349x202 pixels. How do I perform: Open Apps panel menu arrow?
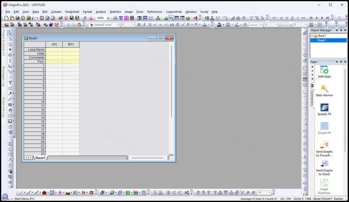click(x=337, y=62)
